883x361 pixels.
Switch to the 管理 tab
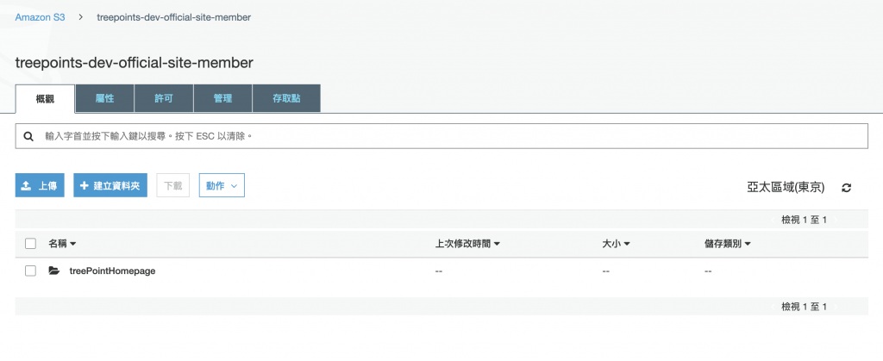[x=223, y=98]
